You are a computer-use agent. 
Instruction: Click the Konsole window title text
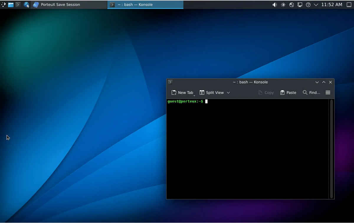pyautogui.click(x=250, y=82)
